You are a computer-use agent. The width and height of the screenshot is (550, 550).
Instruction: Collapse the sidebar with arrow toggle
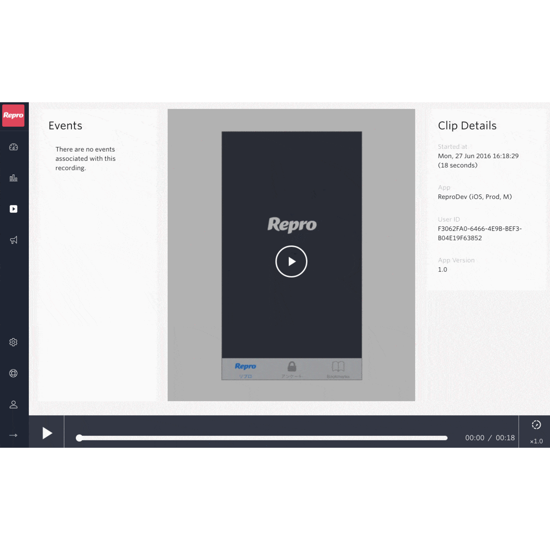click(x=13, y=435)
